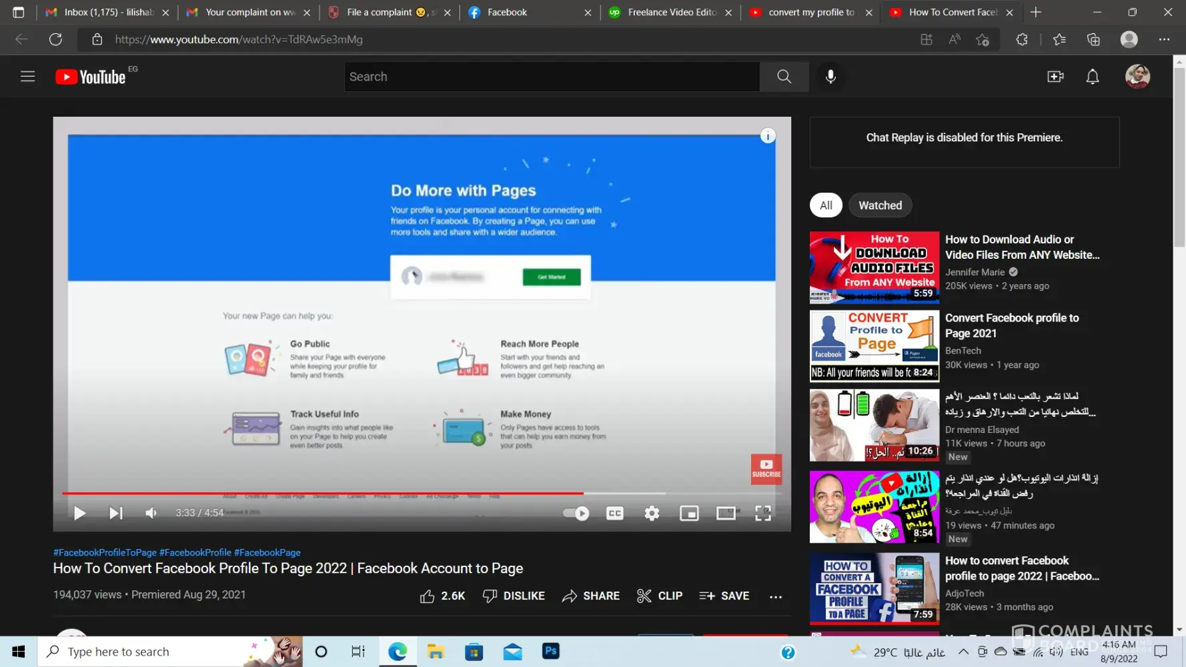Play the paused YouTube video
Viewport: 1186px width, 667px height.
(79, 513)
